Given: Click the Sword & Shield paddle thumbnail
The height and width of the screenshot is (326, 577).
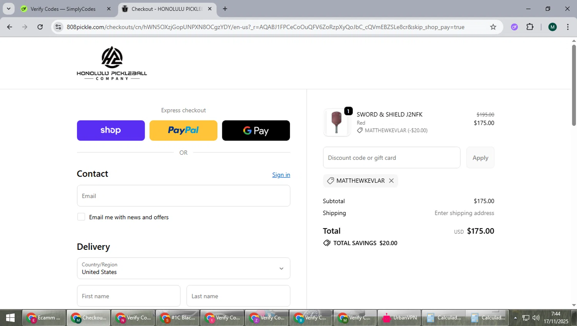Looking at the screenshot, I should click(x=337, y=122).
